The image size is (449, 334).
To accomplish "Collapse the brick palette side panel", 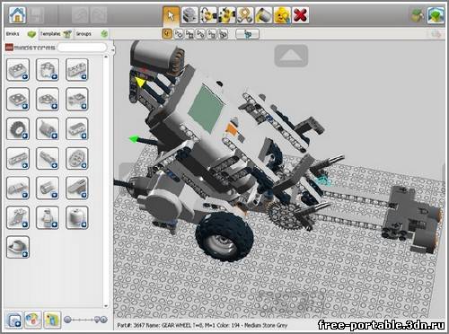I will [x=113, y=50].
